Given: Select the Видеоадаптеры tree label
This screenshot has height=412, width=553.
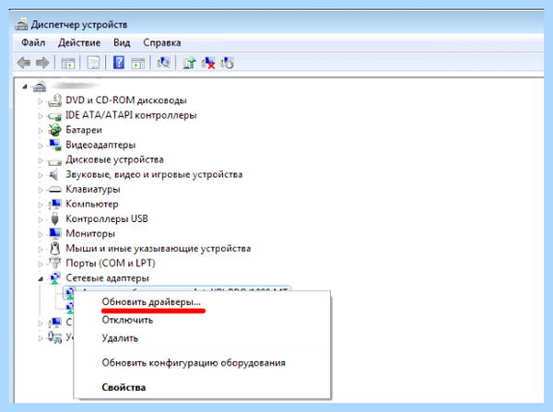Looking at the screenshot, I should pyautogui.click(x=100, y=145).
